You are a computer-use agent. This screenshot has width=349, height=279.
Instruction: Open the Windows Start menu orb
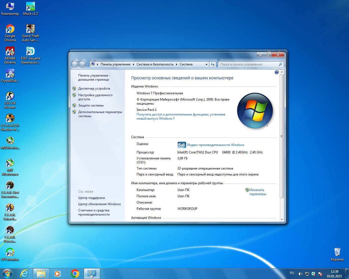click(x=7, y=274)
